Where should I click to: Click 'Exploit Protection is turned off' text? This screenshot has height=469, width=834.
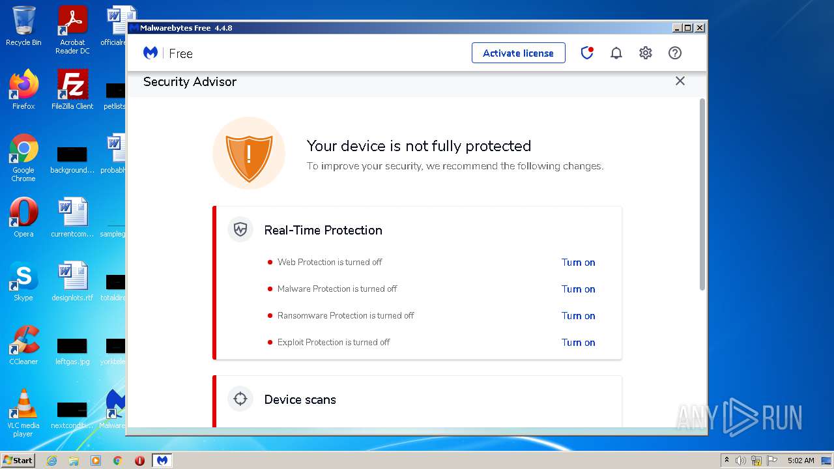[334, 342]
